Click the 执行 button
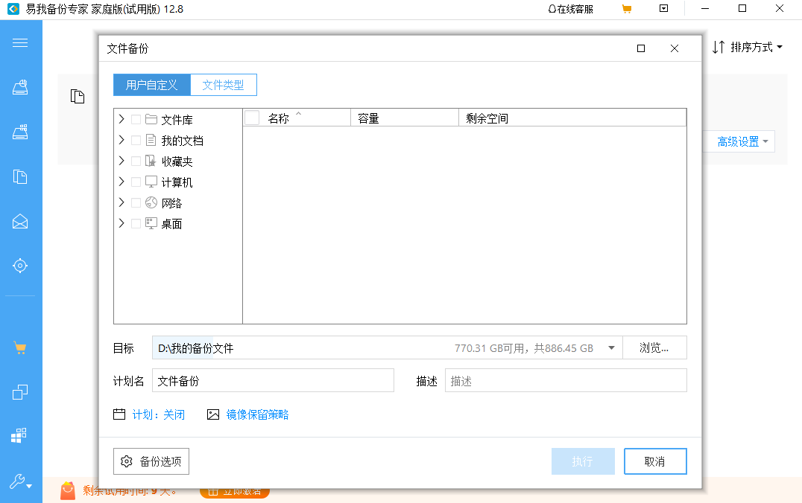The height and width of the screenshot is (503, 802). click(x=583, y=461)
